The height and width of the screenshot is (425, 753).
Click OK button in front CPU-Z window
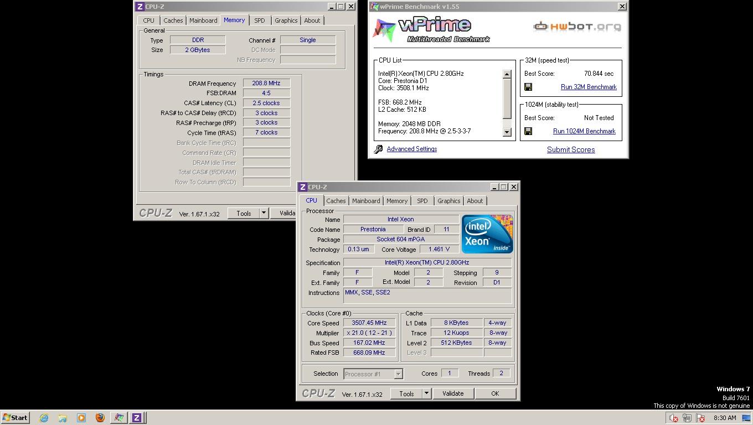495,393
